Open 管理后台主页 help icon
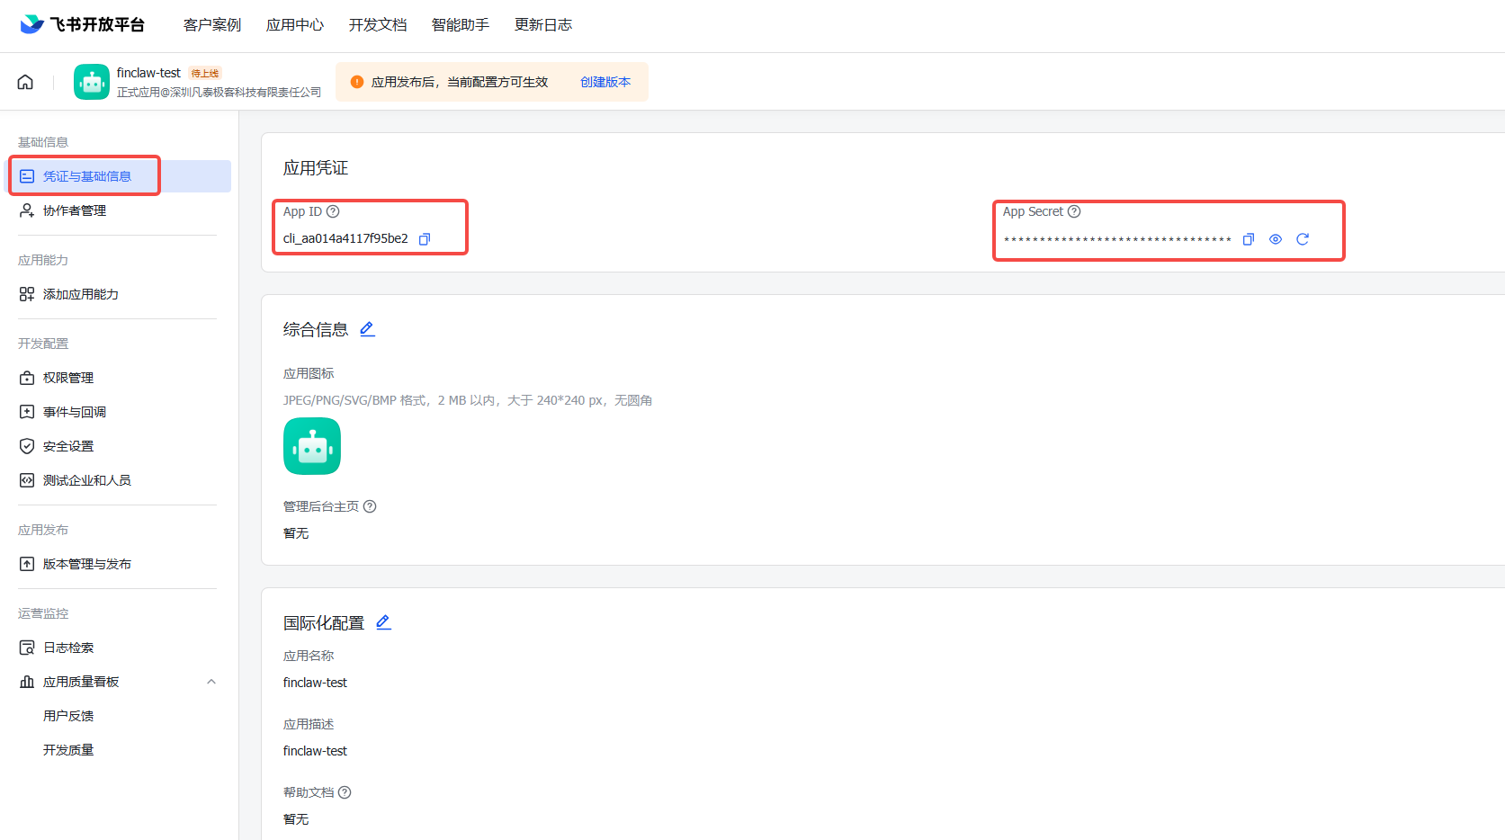The height and width of the screenshot is (840, 1505). pyautogui.click(x=370, y=506)
